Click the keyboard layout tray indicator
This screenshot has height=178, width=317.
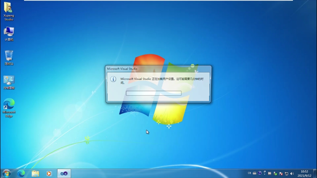point(254,174)
